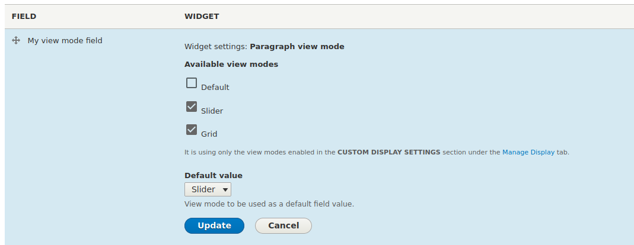
Task: Uncheck the Slider view mode checkbox
Action: [191, 107]
